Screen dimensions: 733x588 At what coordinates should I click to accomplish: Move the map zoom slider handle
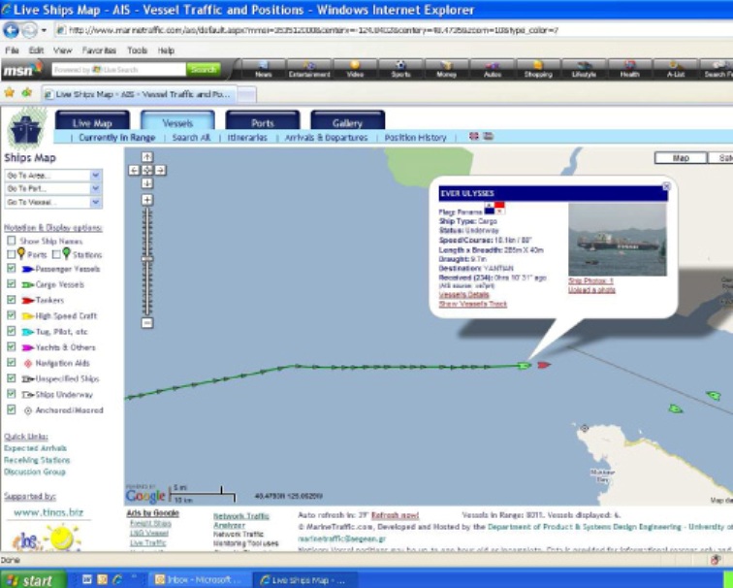pyautogui.click(x=147, y=259)
